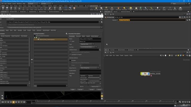Select the Font shelf tool
Image resolution: width=191 pixels, height=107 pixels.
point(55,9)
